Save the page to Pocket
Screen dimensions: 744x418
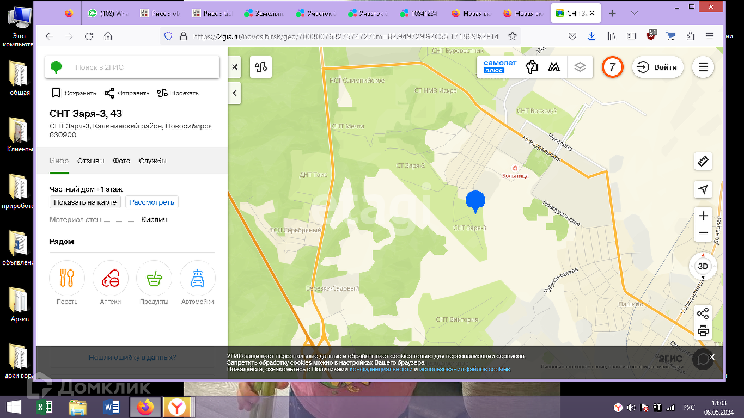coord(572,36)
